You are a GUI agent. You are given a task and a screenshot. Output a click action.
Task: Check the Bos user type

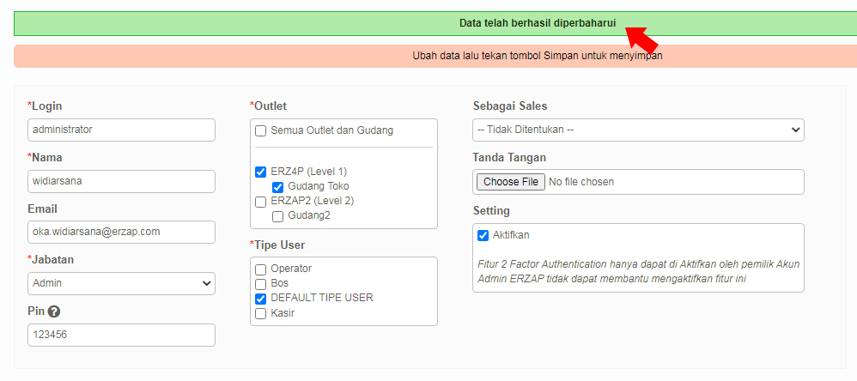(261, 284)
